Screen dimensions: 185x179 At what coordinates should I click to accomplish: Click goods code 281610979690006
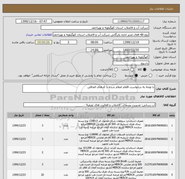(x=156, y=152)
